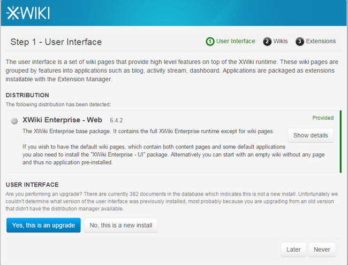
Task: Click the XWiki Enterprise - Web title
Action: [62, 120]
